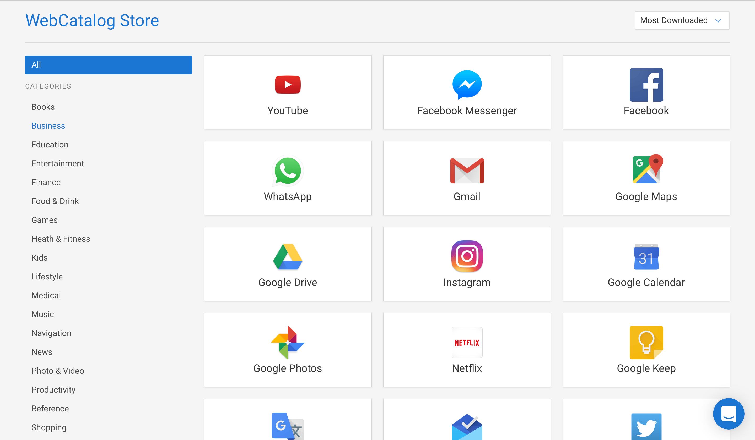755x440 pixels.
Task: Click the Google Drive app name
Action: coord(288,283)
